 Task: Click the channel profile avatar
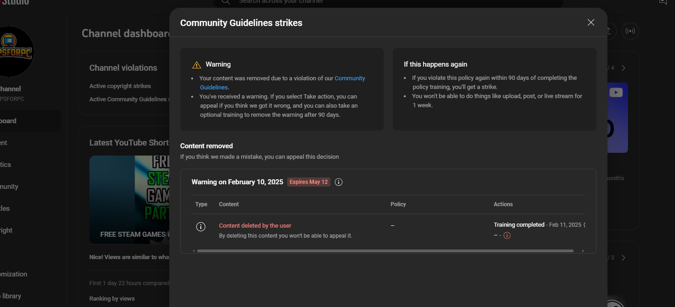click(10, 52)
